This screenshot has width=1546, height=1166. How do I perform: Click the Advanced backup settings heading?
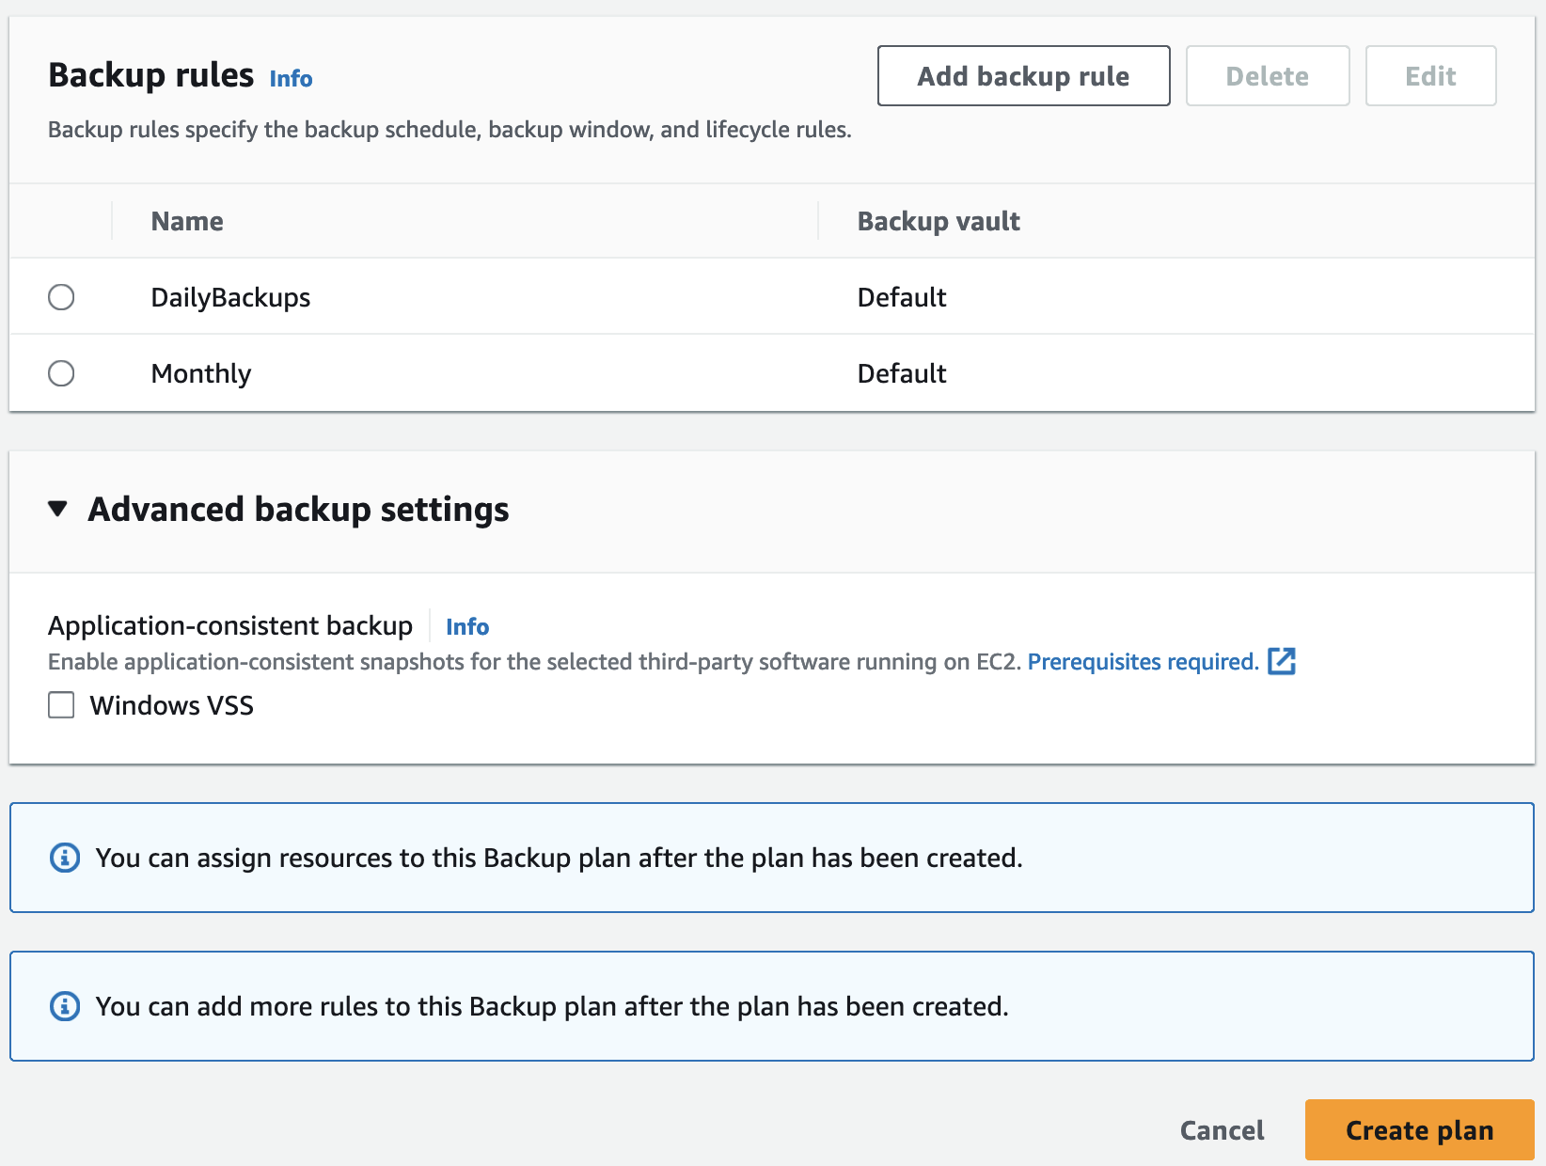click(298, 509)
